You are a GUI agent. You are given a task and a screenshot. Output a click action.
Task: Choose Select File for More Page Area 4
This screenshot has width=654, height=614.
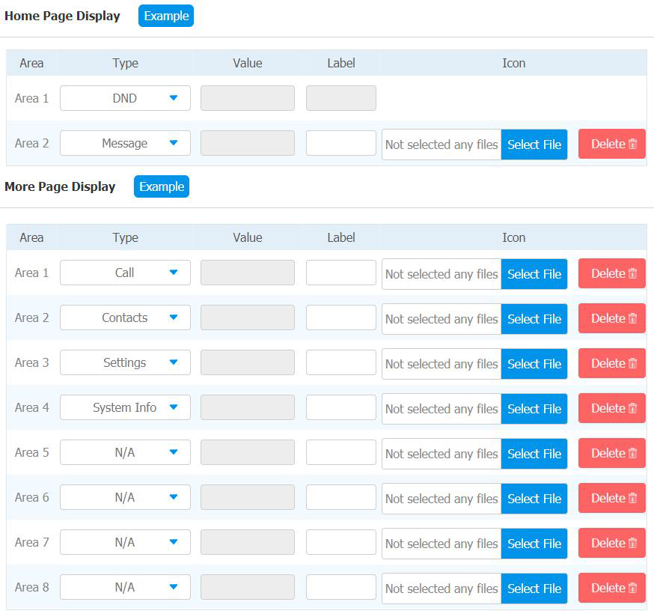(x=534, y=409)
